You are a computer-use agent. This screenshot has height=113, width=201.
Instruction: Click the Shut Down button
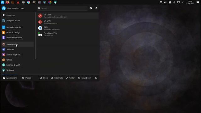(x=85, y=78)
